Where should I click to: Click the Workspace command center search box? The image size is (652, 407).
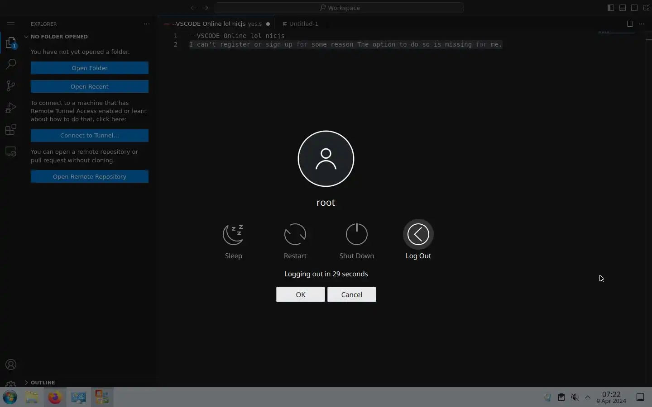tap(339, 8)
